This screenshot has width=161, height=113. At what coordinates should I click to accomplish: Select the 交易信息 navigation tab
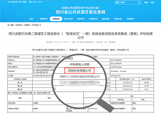pyautogui.click(x=56, y=19)
